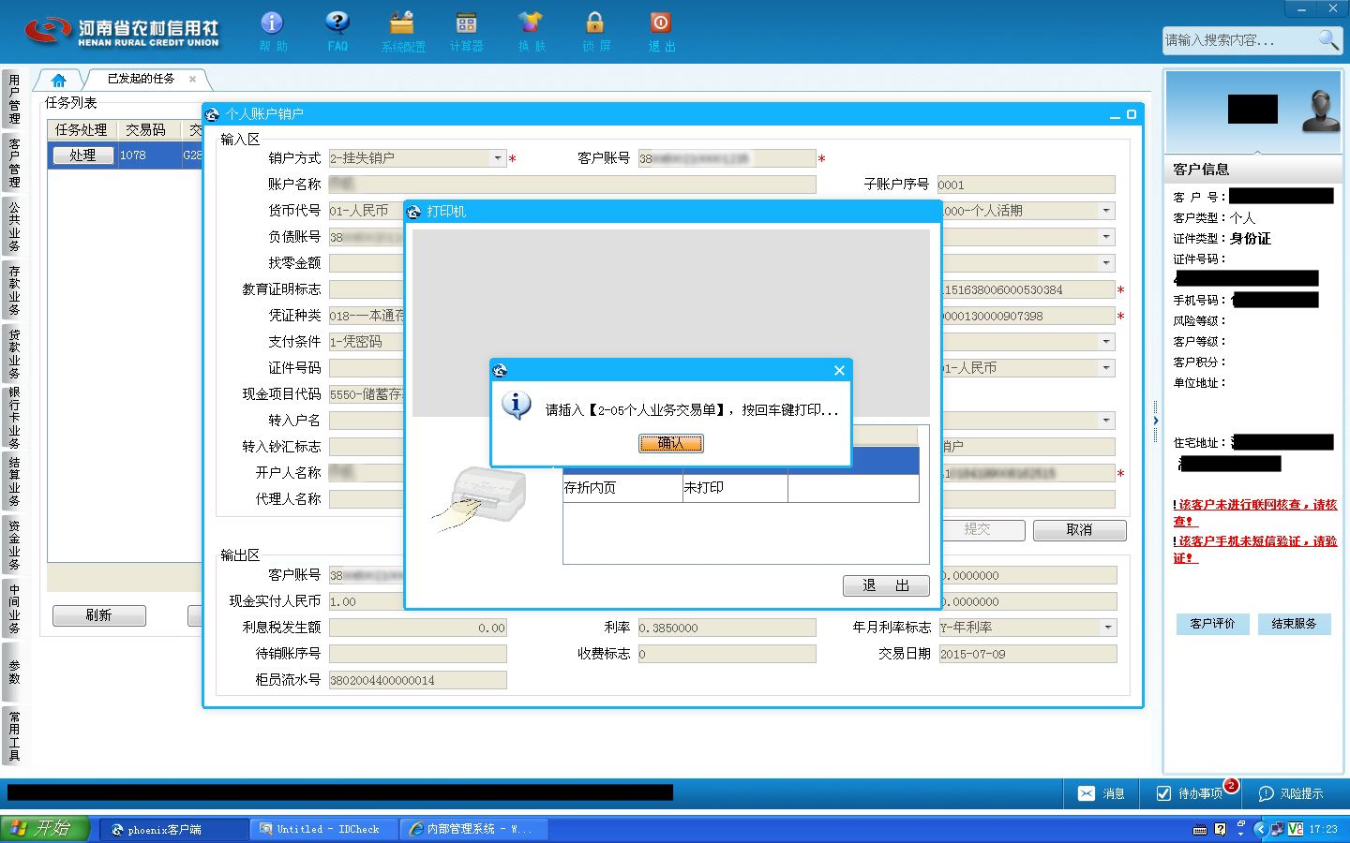The height and width of the screenshot is (843, 1350).
Task: Click the customer avatar picture
Action: (x=1321, y=112)
